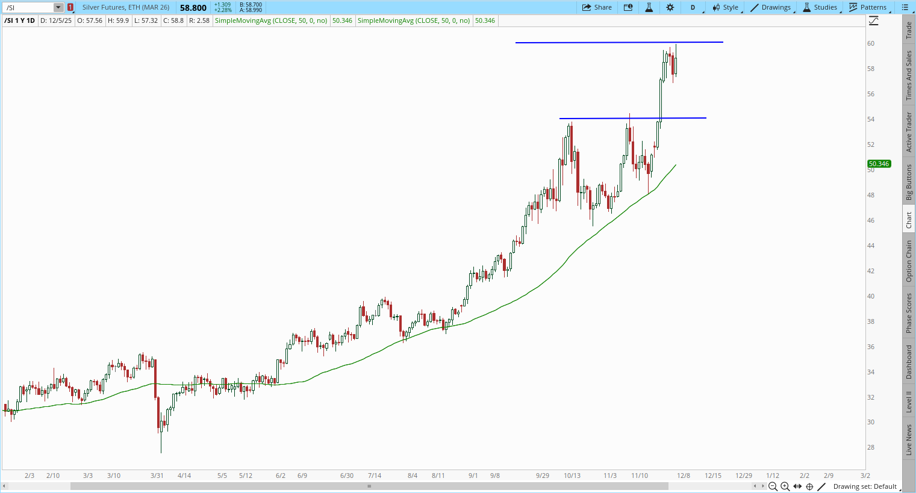Open the flask Edit Studies icon
Image resolution: width=916 pixels, height=493 pixels.
coord(649,7)
